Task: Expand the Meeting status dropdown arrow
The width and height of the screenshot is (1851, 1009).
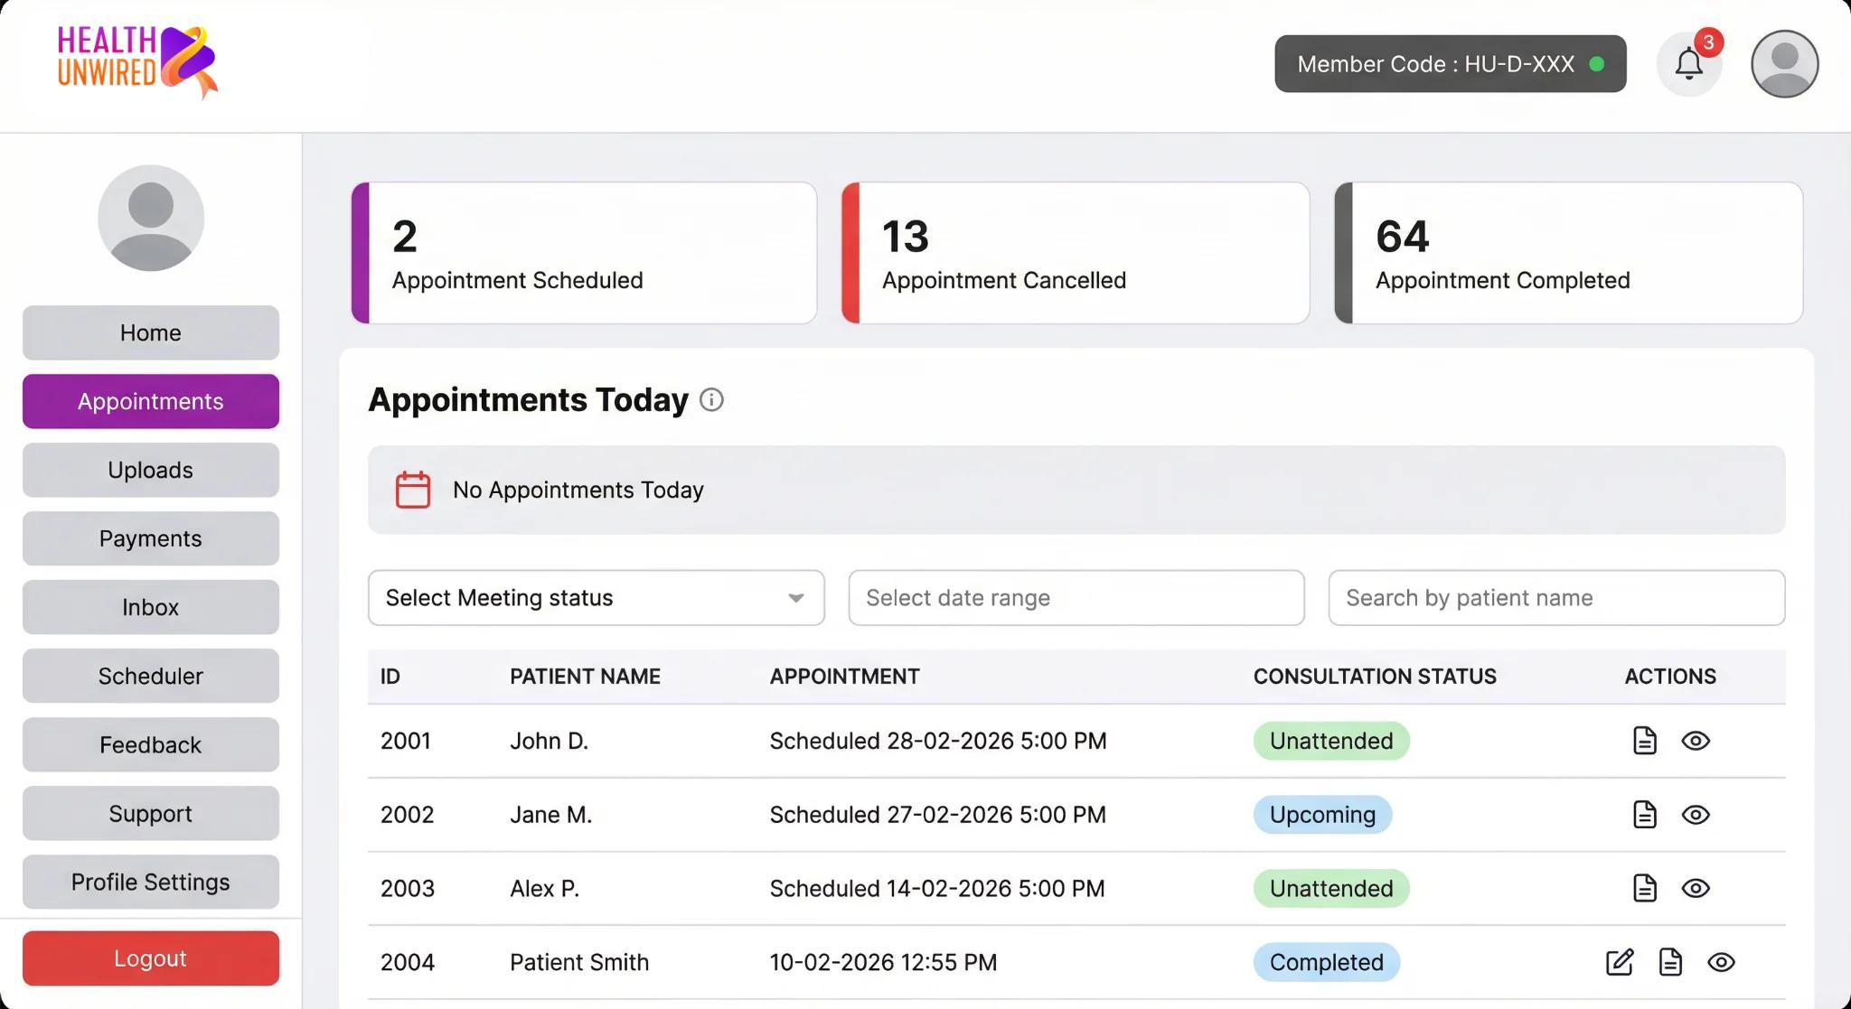Action: point(796,597)
